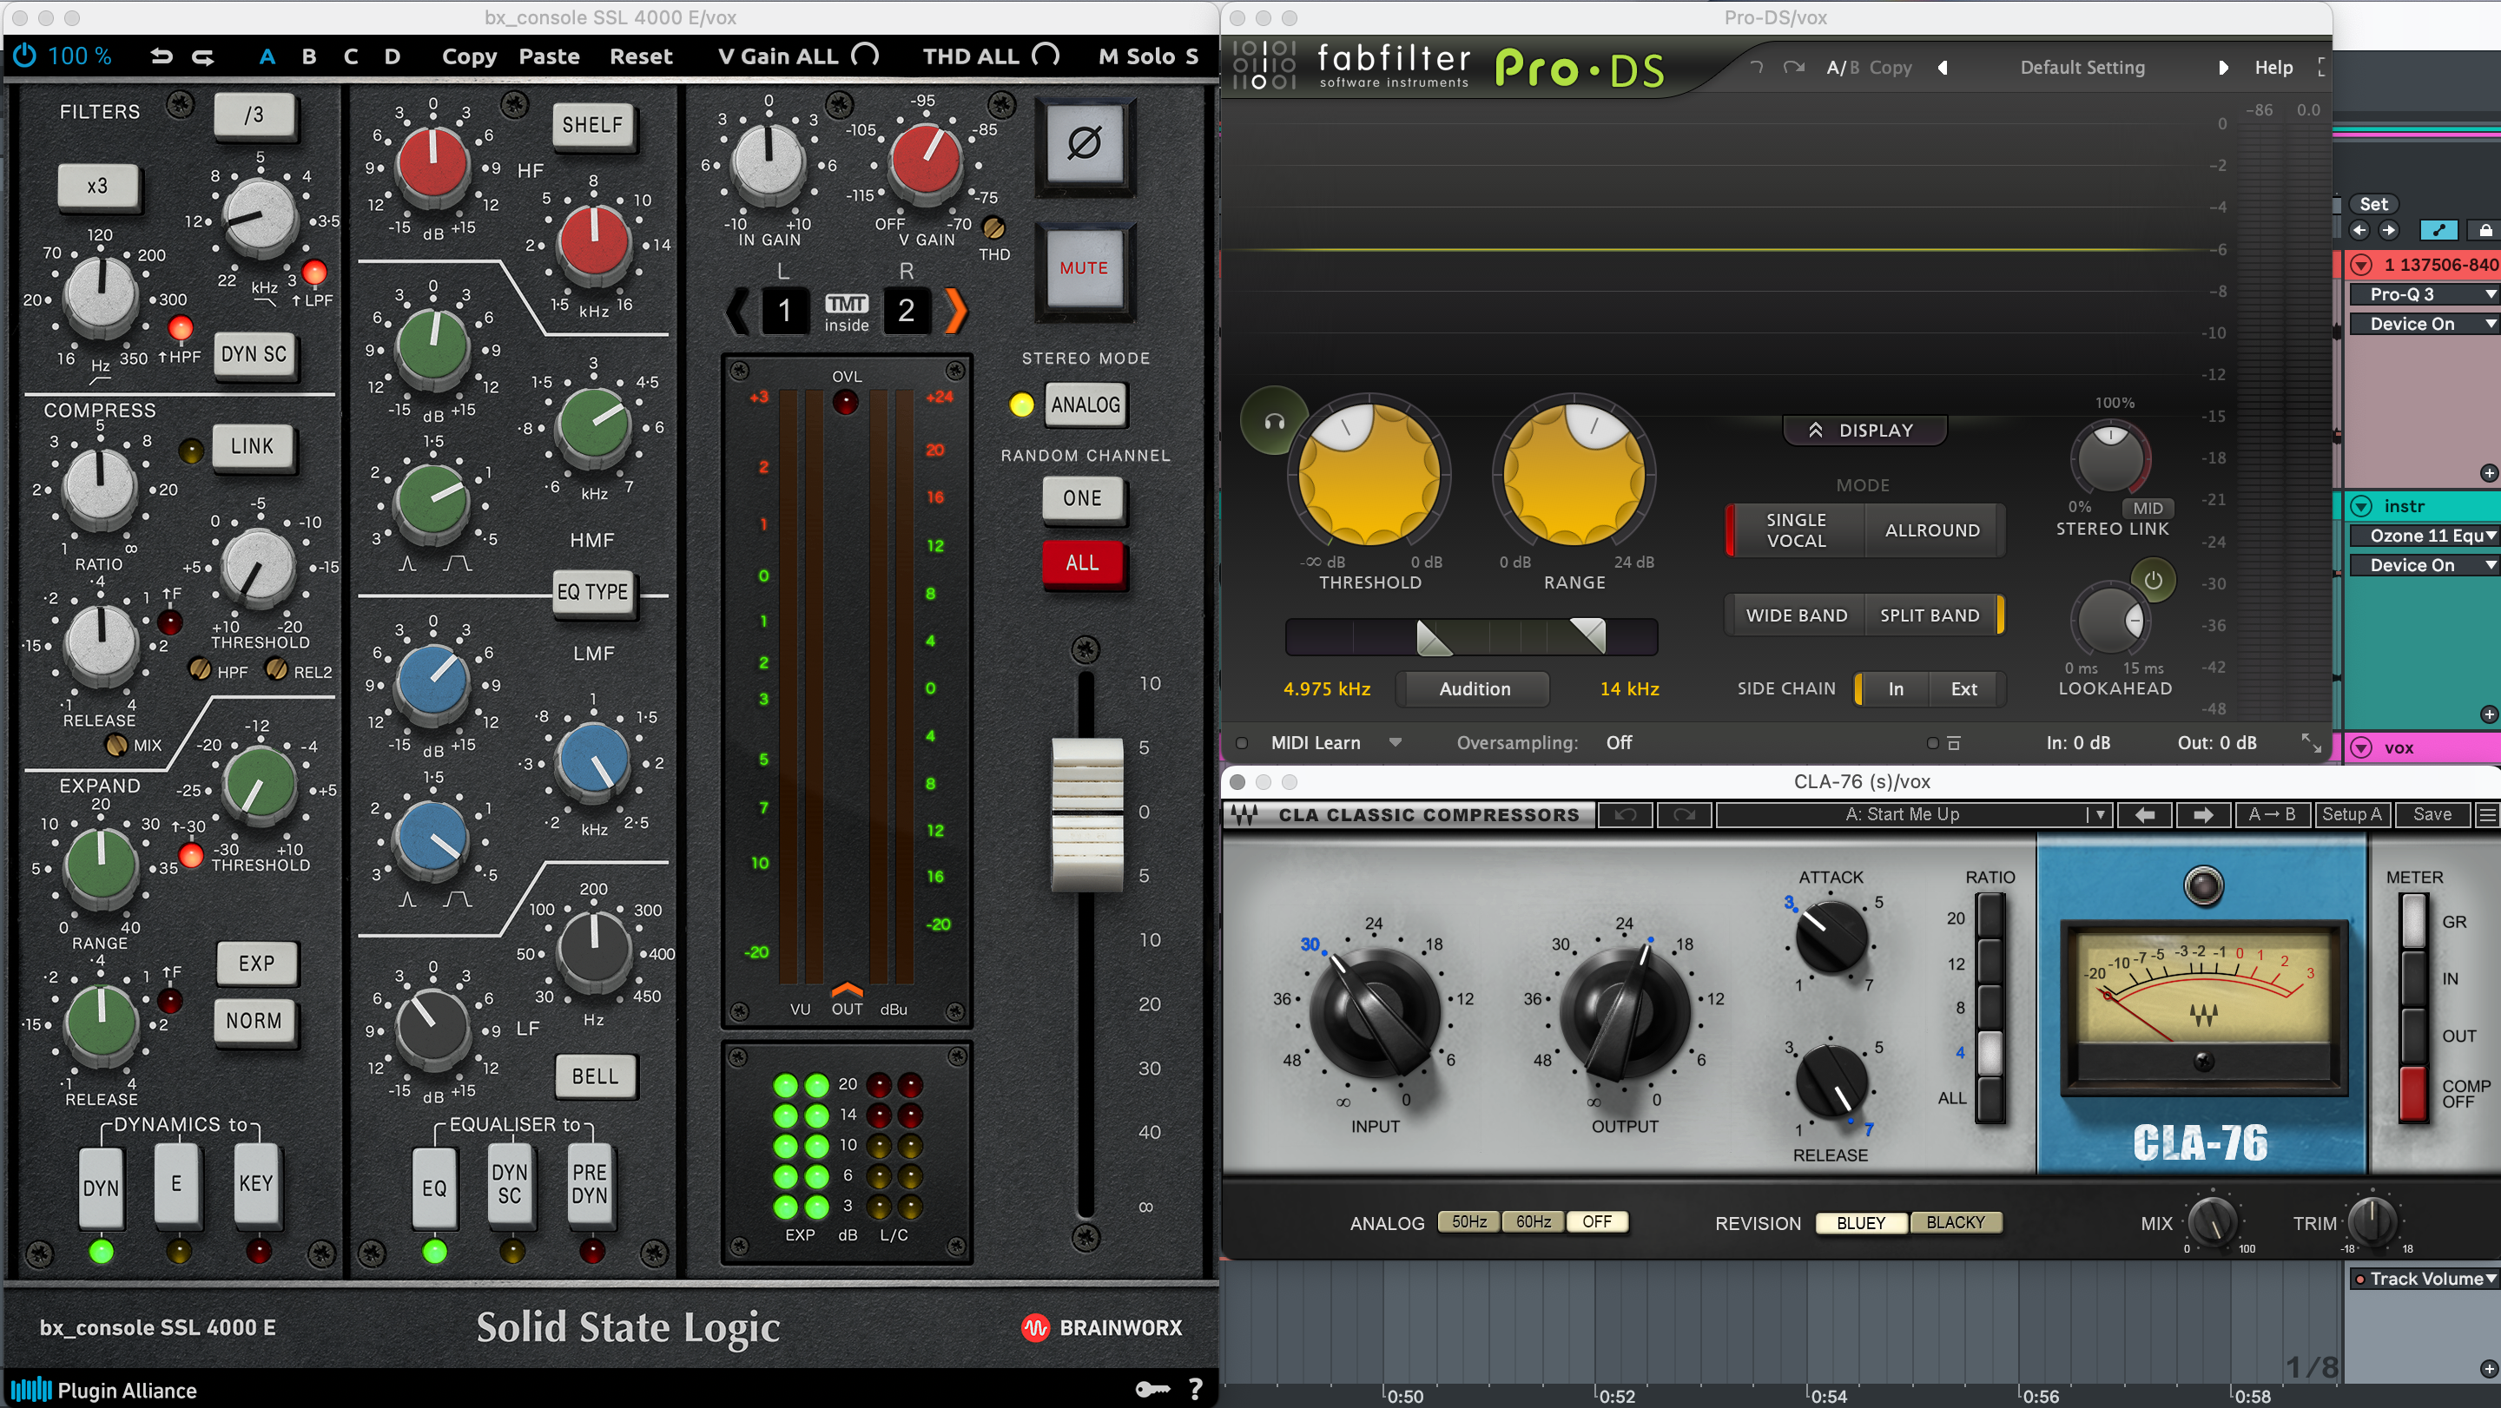Image resolution: width=2501 pixels, height=1408 pixels.
Task: Click the Audition button in Pro-DS
Action: [1474, 689]
